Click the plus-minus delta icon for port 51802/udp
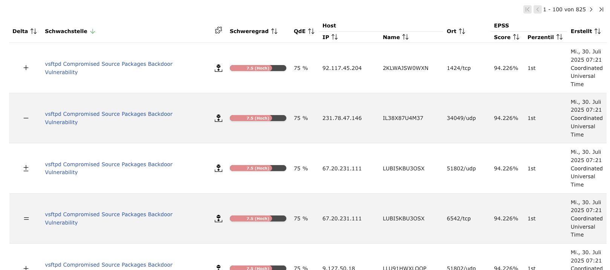 [x=26, y=168]
